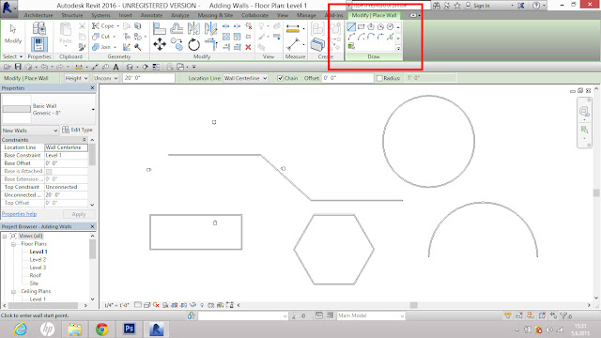This screenshot has height=338, width=601.
Task: Open the Massing & Site ribbon tab
Action: click(x=215, y=15)
